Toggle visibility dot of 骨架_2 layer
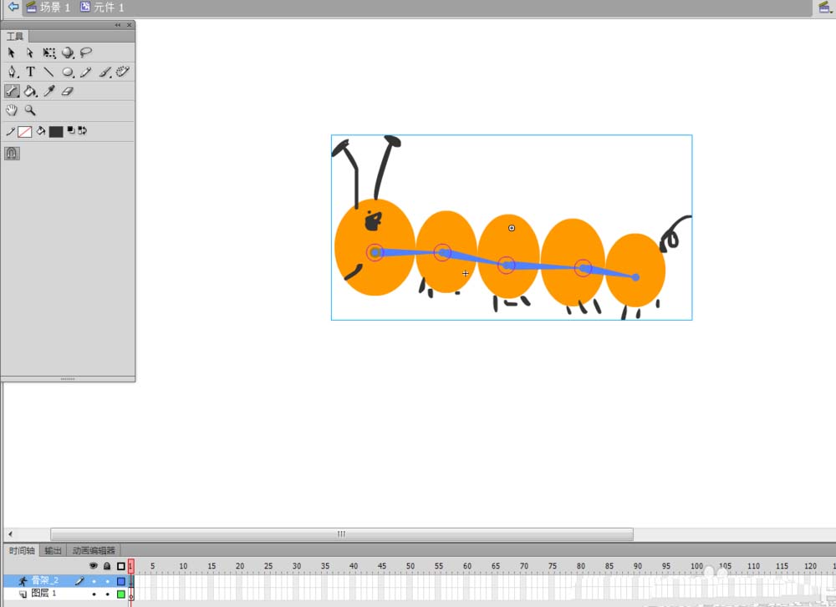836x607 pixels. pyautogui.click(x=94, y=580)
